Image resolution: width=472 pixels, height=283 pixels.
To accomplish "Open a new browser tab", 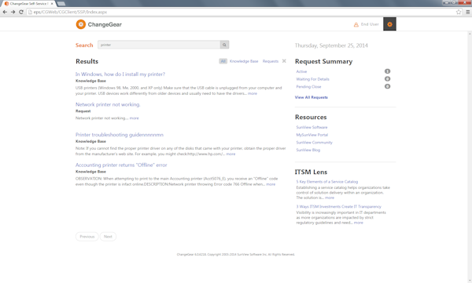I will [61, 4].
